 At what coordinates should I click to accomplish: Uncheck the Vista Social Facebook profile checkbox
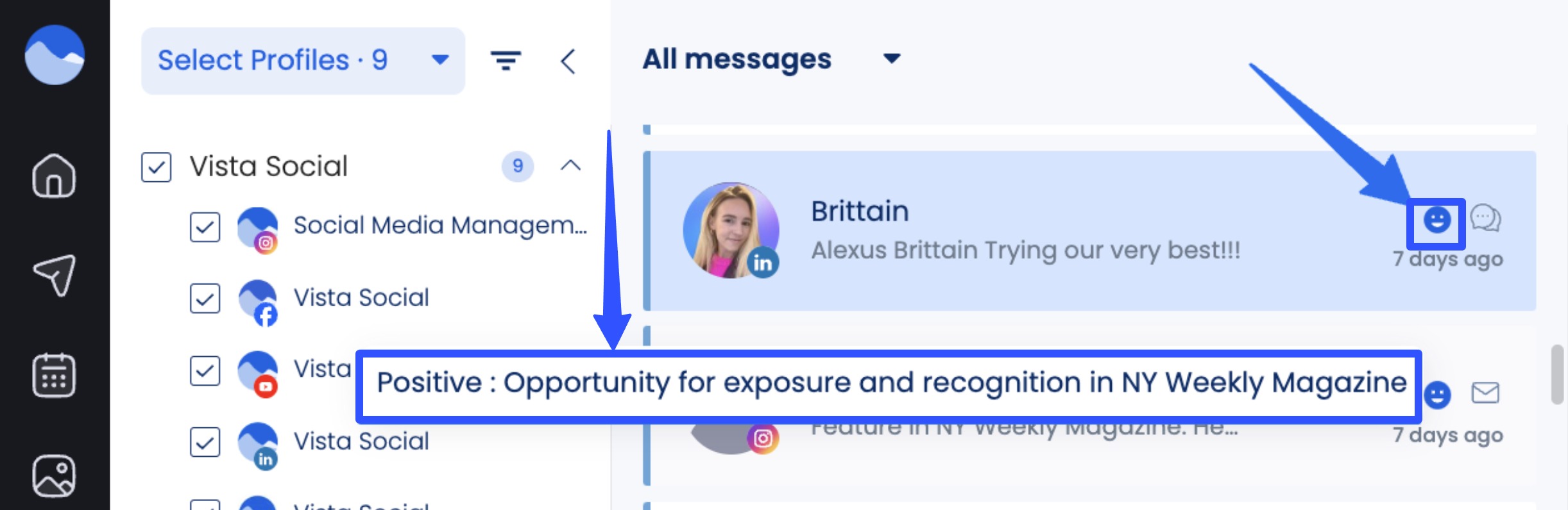(x=205, y=299)
